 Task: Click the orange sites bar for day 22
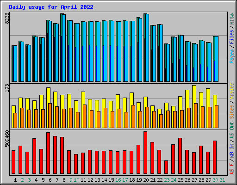(x=161, y=121)
